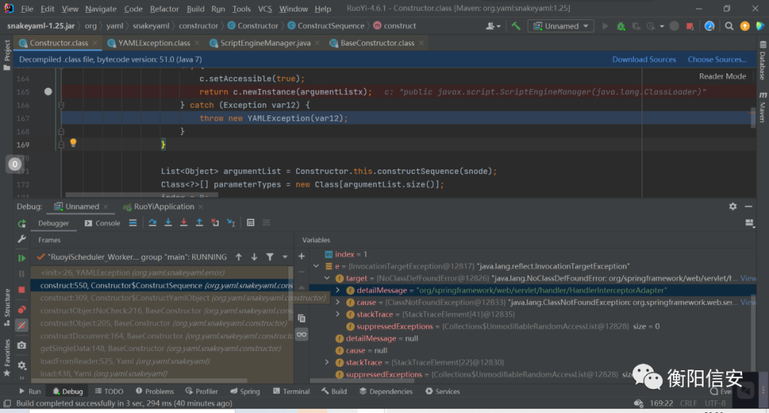Open the Problems tool window button

pyautogui.click(x=155, y=392)
